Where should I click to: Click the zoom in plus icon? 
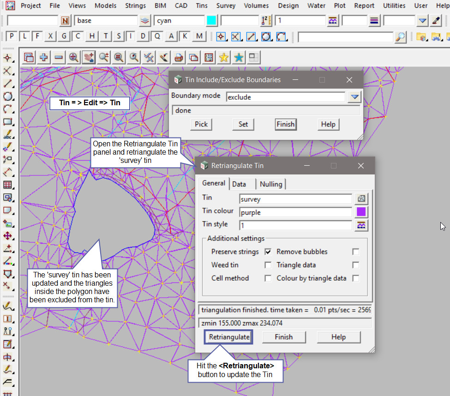click(44, 57)
